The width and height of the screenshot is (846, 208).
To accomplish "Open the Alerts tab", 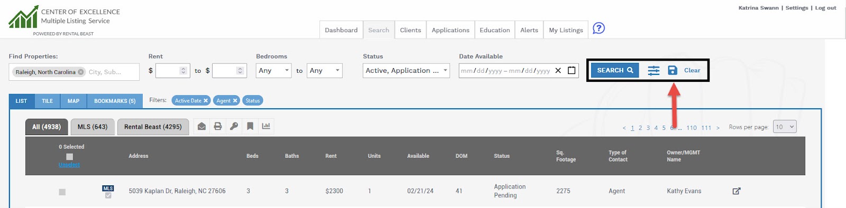I will pos(529,30).
